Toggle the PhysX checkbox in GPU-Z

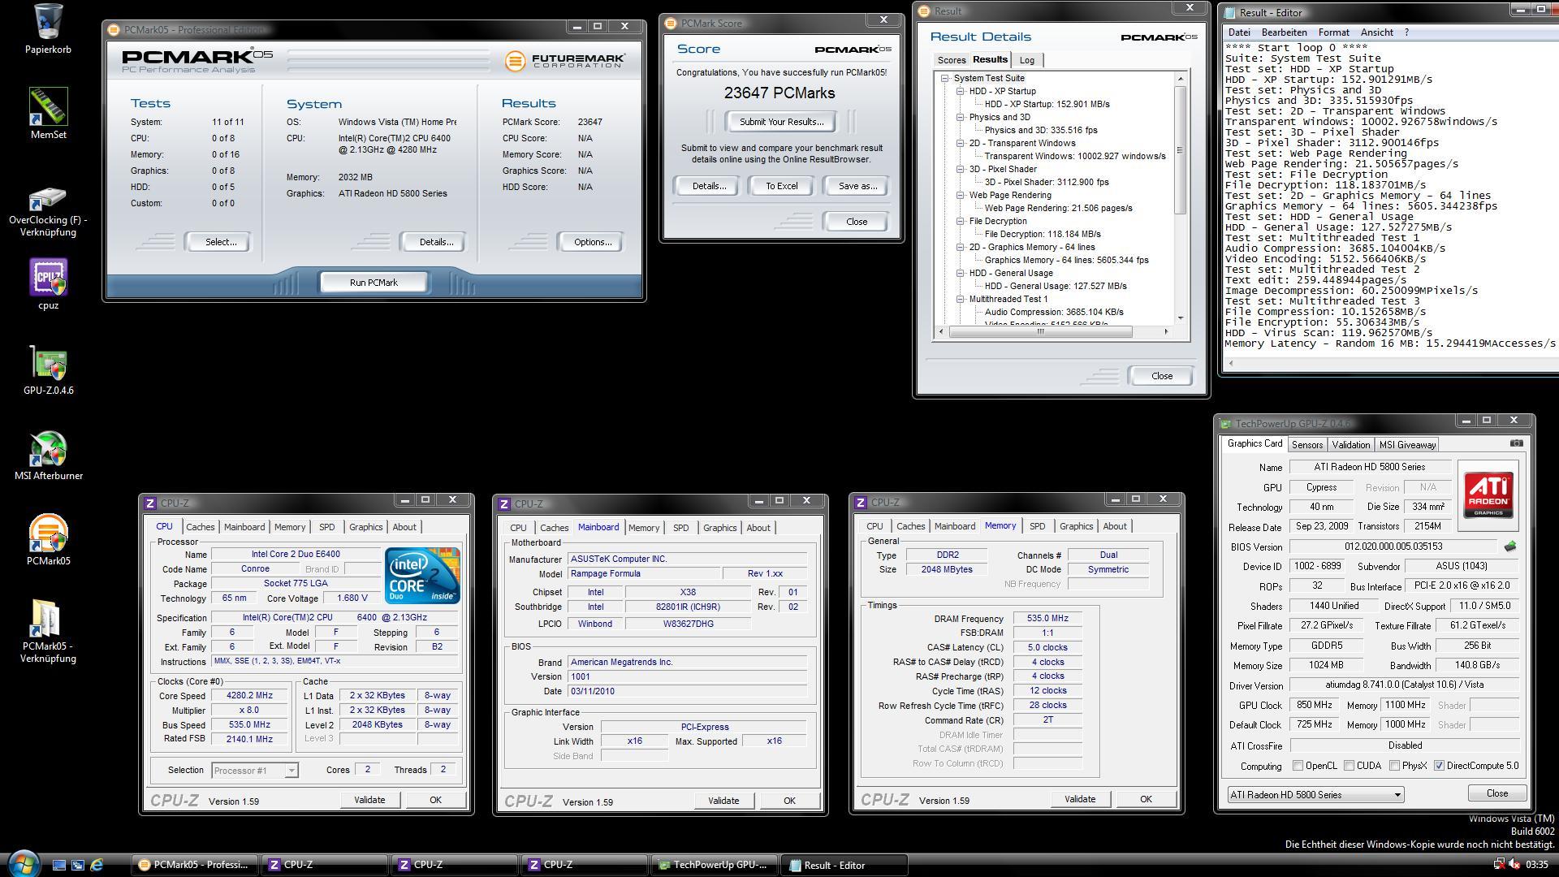1394,766
